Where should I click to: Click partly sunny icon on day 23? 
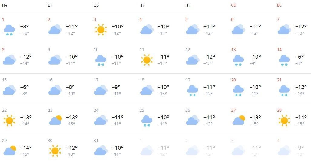tap(55, 120)
